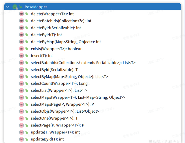Click method icon beside deleteBatchIds
Screen dimensions: 185x143
(x=21, y=21)
